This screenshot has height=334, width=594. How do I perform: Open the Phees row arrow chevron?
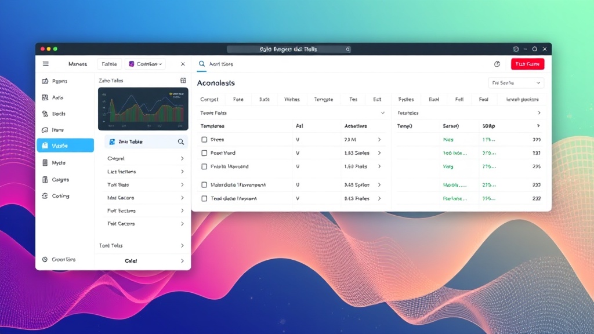379,140
